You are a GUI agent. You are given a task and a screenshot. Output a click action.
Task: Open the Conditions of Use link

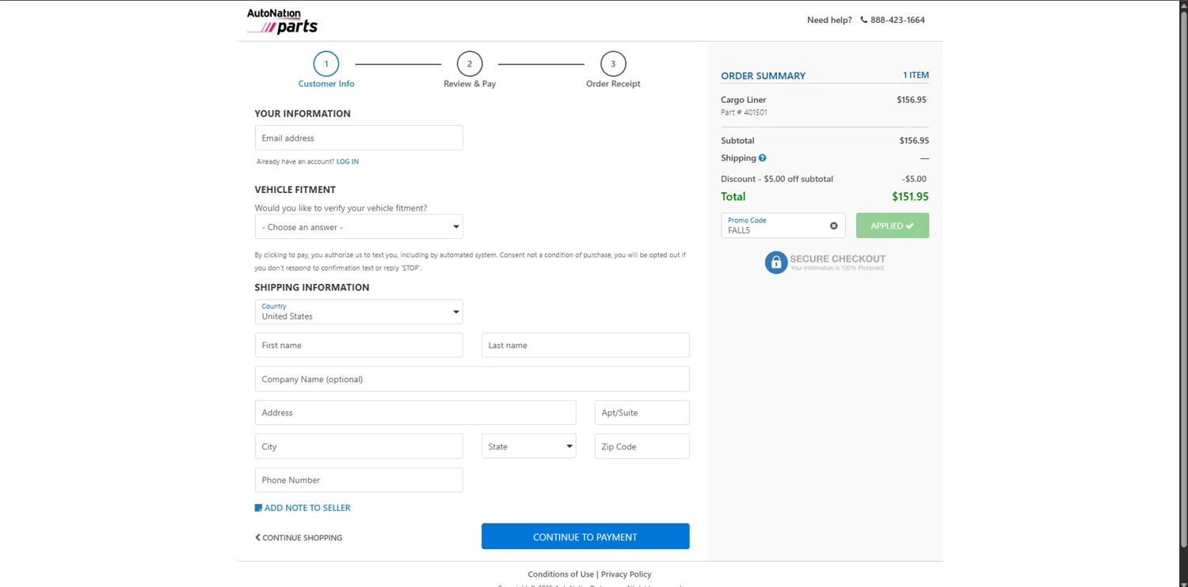[x=561, y=574]
